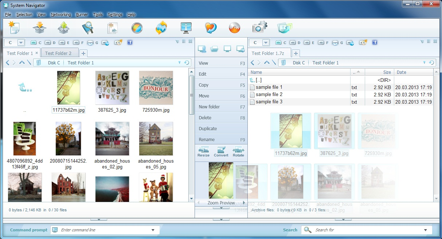Select drive E in the left panel
Viewport: 442px width, 239px height.
coord(64,43)
